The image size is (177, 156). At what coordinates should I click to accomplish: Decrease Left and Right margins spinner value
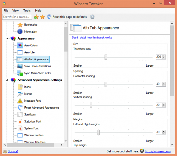click(x=164, y=133)
